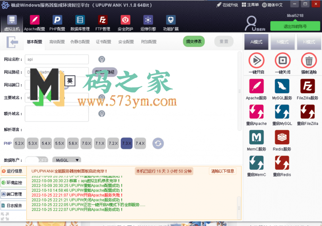
Task: Click the 额外域名 text area
Action: (x=57, y=113)
